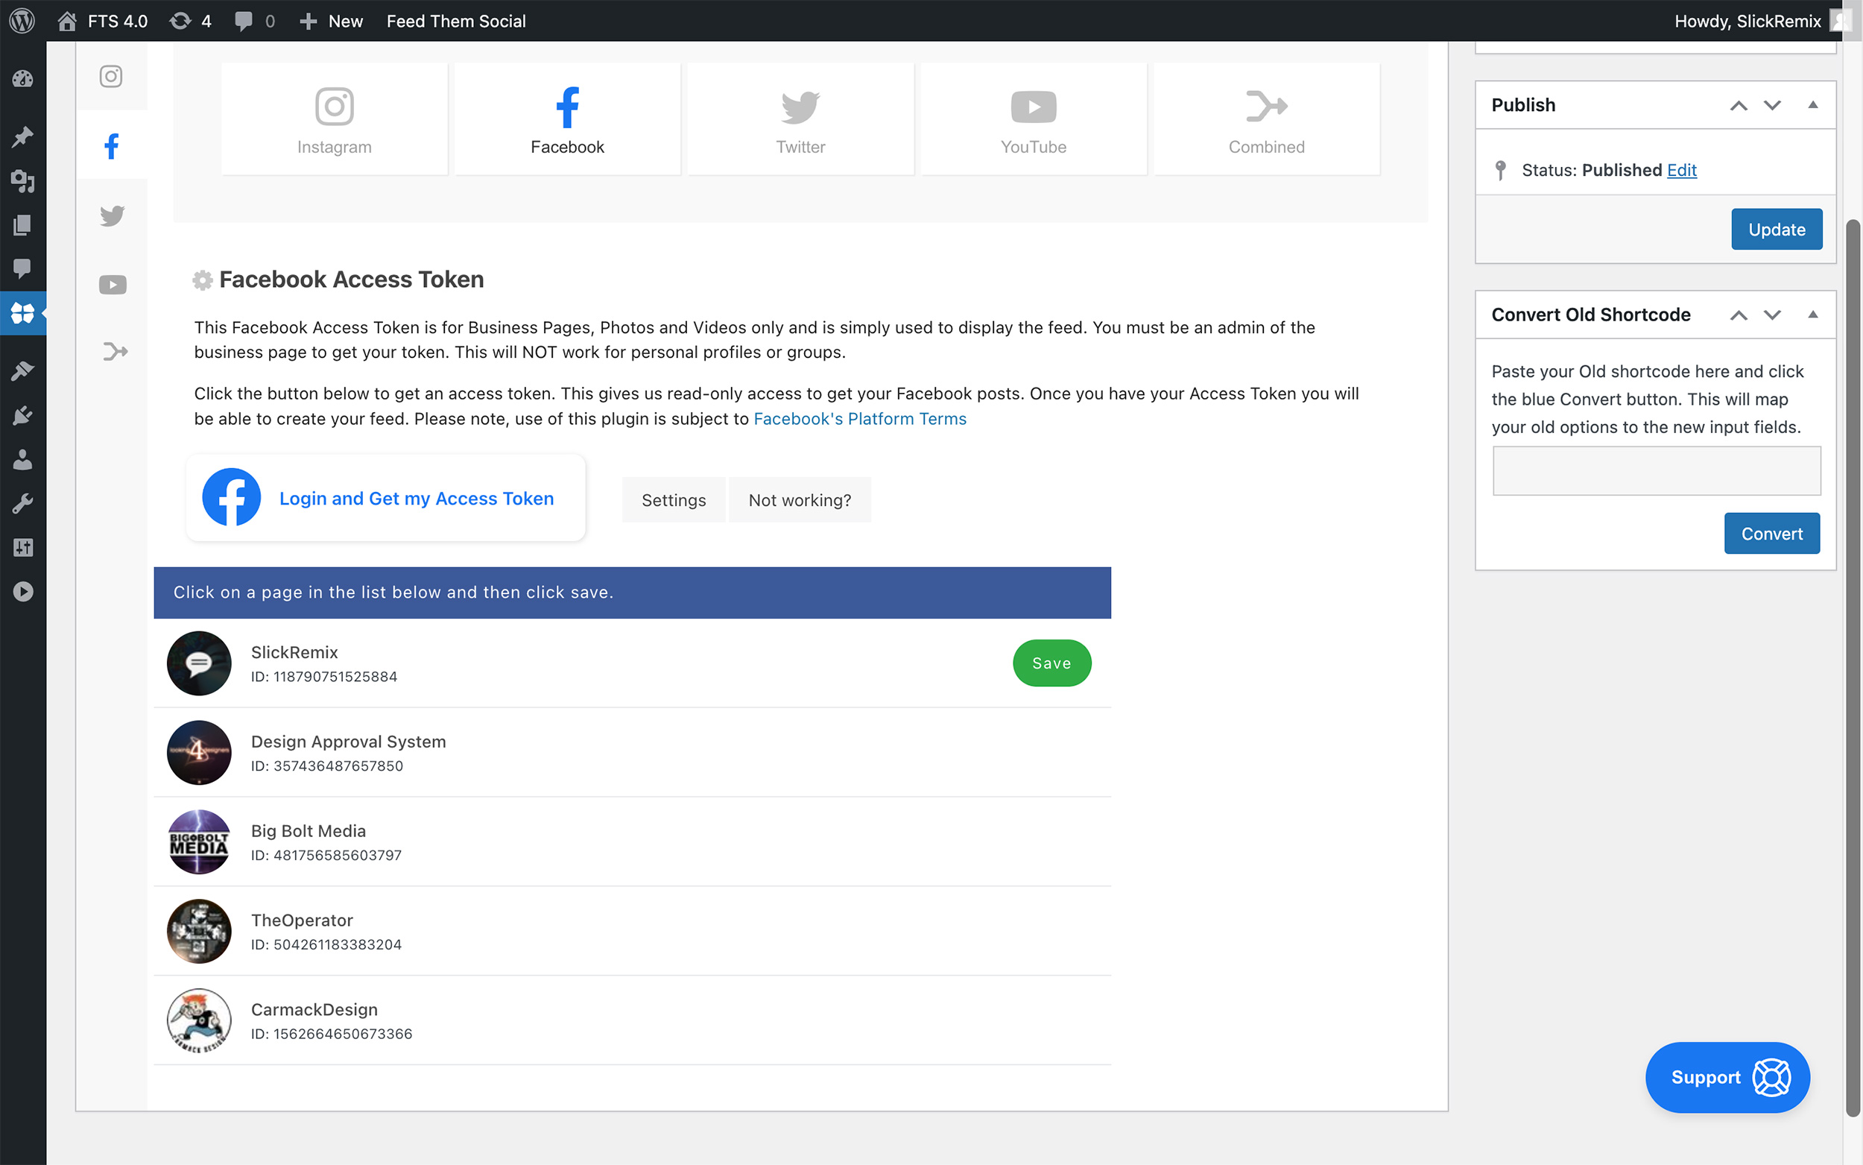Select the Big Bolt Media page thumbnail
Screen dimensions: 1863x1165
199,842
